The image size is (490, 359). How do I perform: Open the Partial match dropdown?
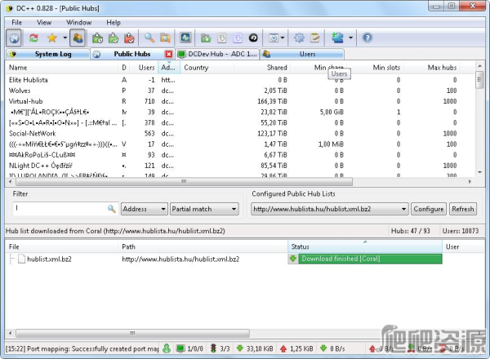pos(203,209)
